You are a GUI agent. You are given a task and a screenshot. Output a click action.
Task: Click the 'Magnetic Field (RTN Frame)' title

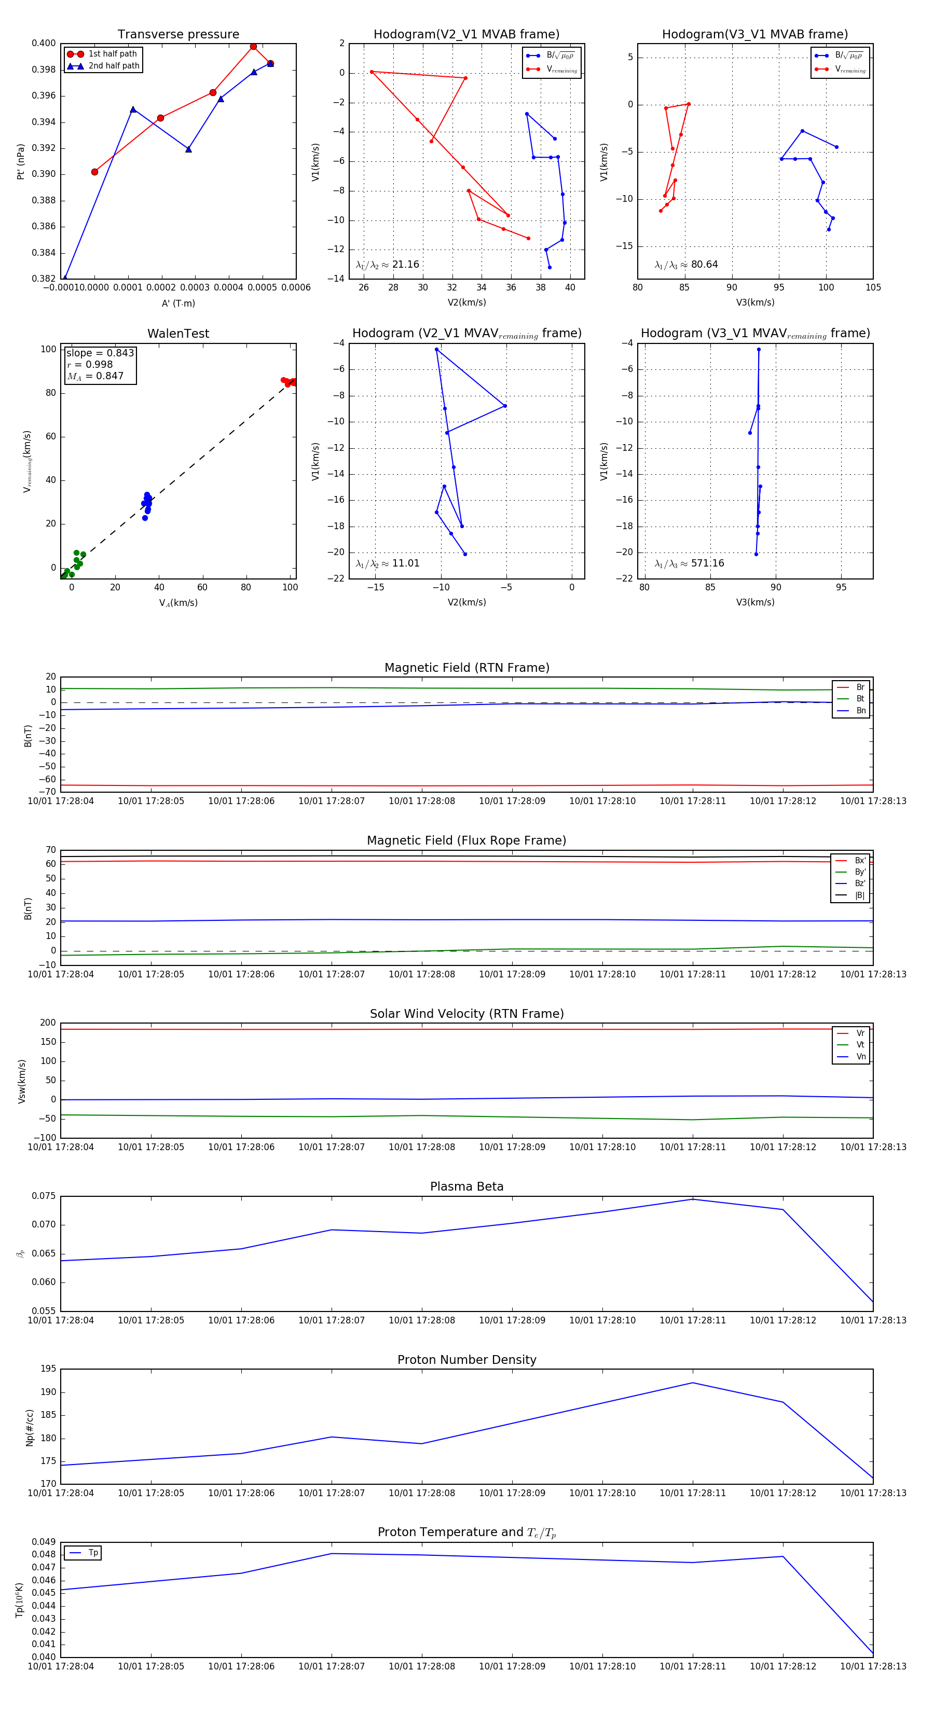pos(466,668)
